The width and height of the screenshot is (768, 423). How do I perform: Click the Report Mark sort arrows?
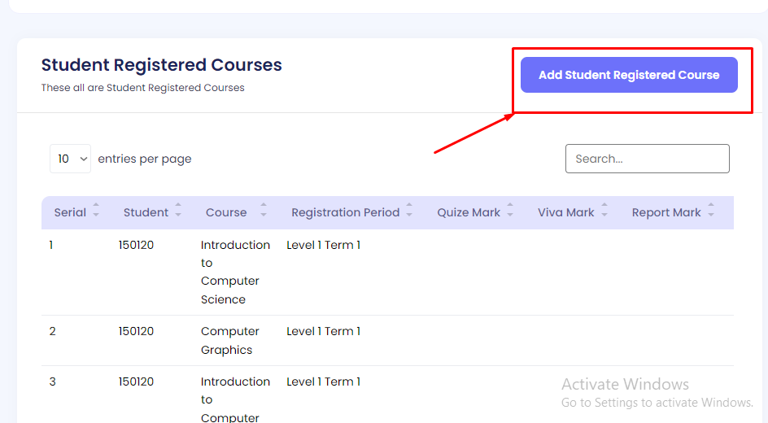coord(711,210)
